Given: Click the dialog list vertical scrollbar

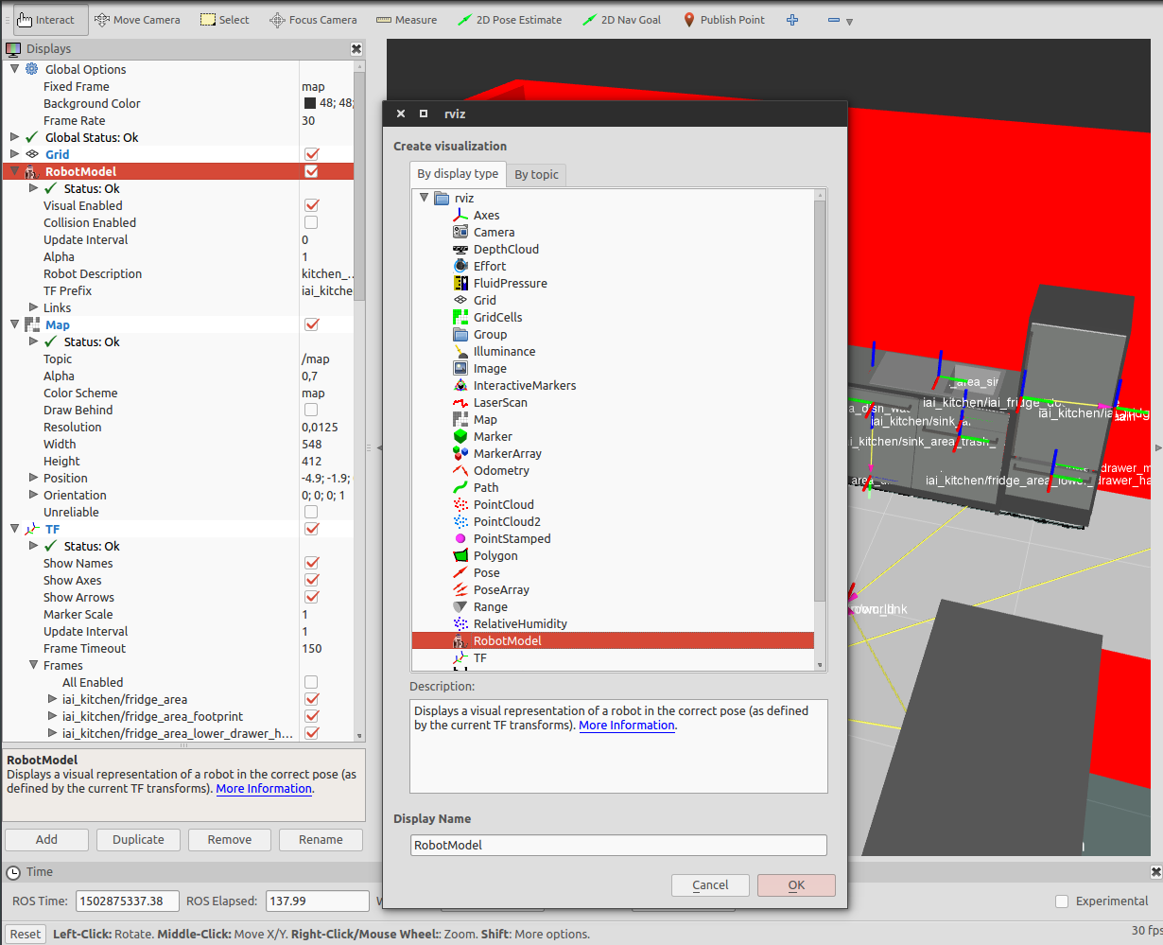Looking at the screenshot, I should pyautogui.click(x=820, y=402).
